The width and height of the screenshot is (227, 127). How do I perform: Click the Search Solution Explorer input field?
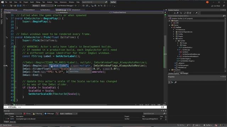195,16
